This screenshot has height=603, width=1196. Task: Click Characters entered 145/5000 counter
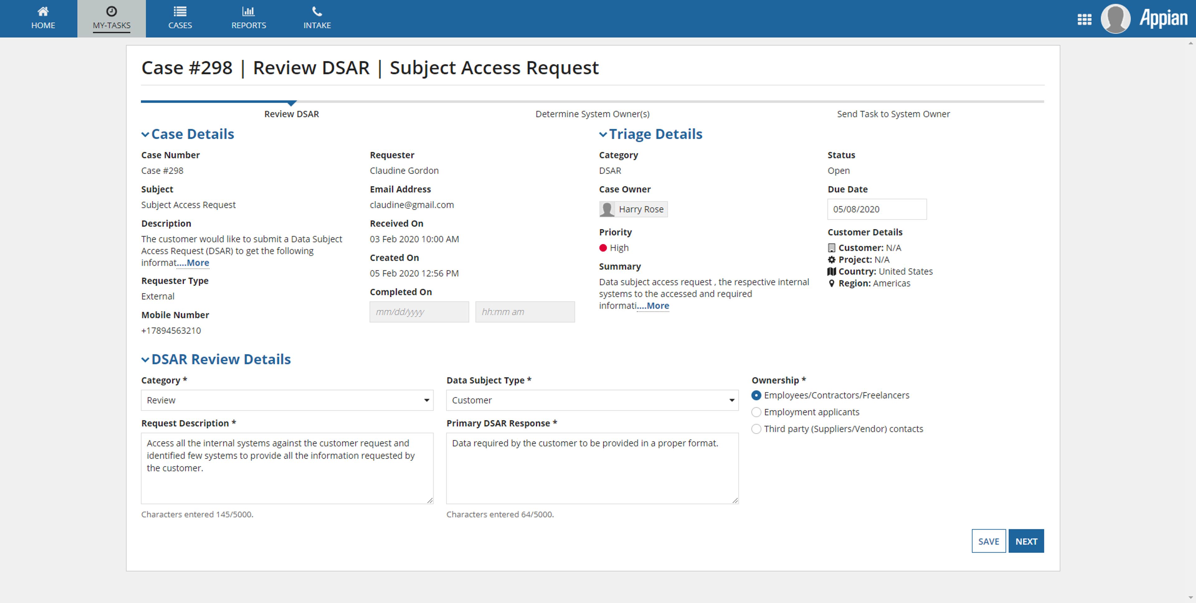pos(197,514)
